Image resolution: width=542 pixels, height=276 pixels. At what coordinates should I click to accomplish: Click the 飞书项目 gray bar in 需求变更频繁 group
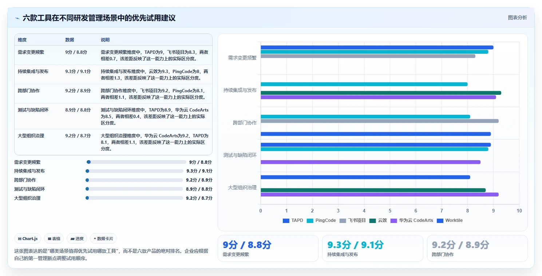[x=368, y=56]
